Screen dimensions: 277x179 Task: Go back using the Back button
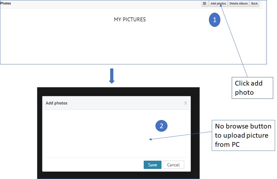coord(254,3)
